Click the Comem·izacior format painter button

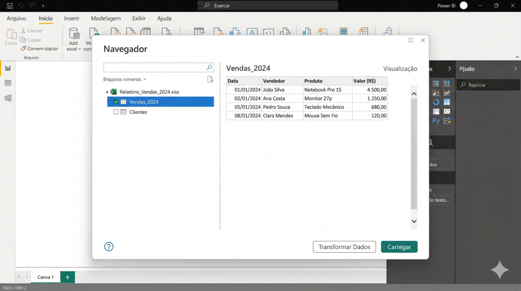[x=39, y=48]
